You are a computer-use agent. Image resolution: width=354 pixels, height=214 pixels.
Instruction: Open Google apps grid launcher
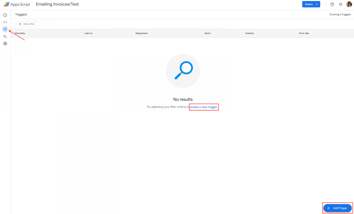340,4
